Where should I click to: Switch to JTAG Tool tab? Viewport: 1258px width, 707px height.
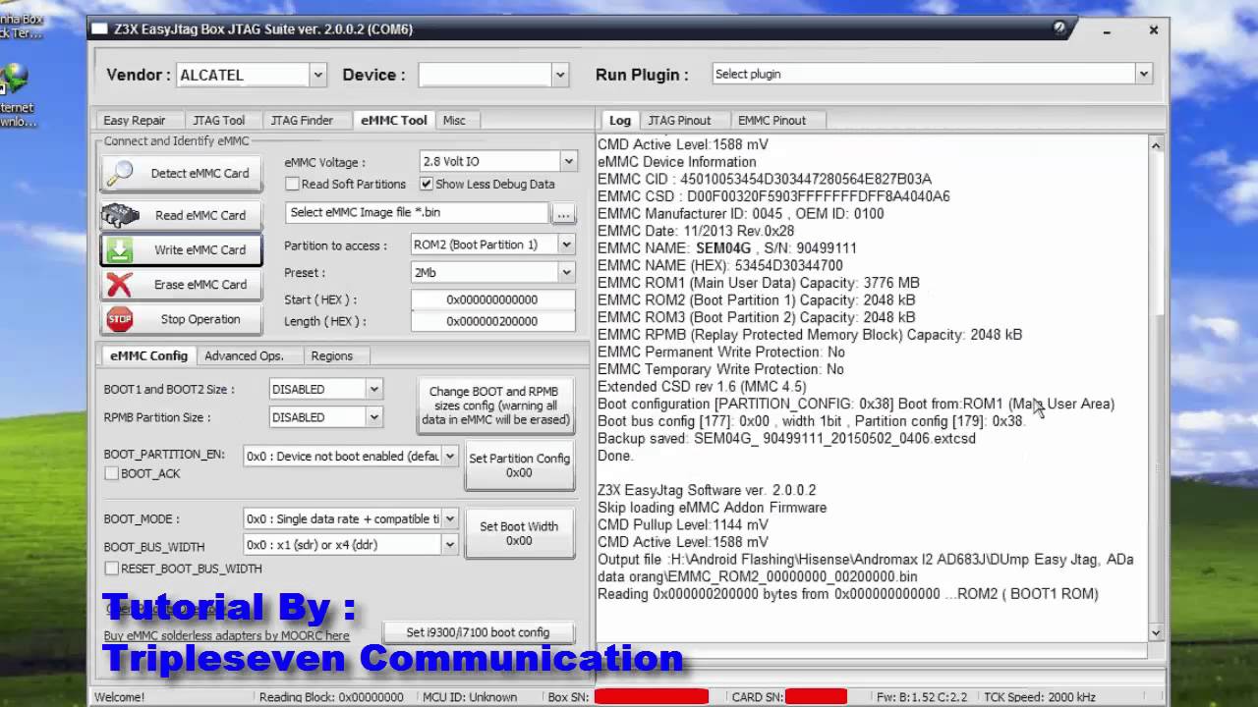(218, 120)
